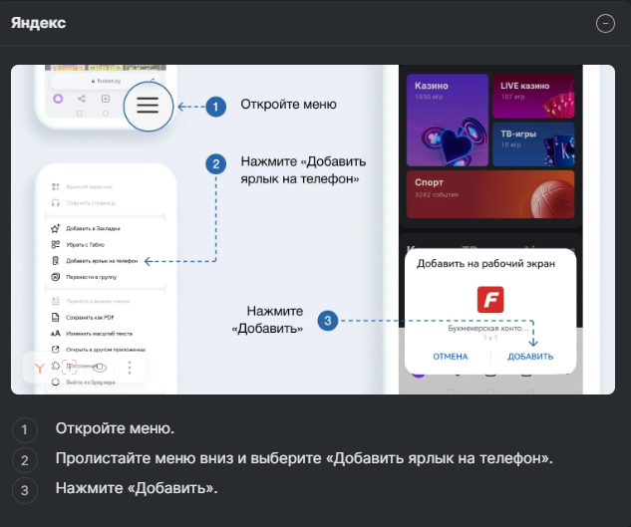The height and width of the screenshot is (527, 631).
Task: Click the headphones icon for Озвучить страницу
Action: 56,203
